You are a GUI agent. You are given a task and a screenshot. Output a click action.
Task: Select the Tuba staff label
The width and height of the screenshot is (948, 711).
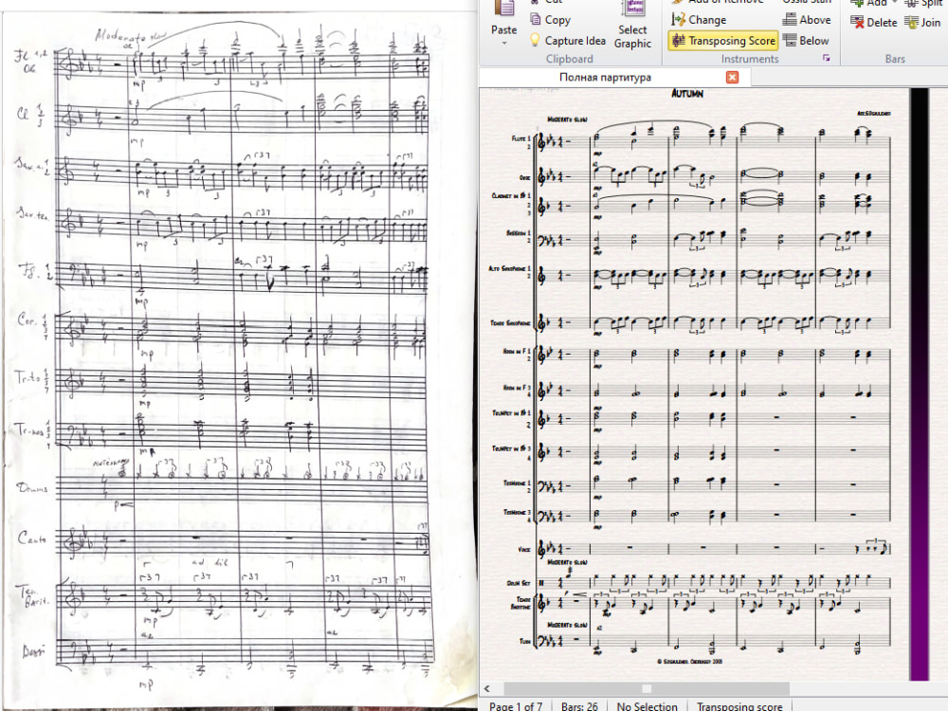click(525, 641)
